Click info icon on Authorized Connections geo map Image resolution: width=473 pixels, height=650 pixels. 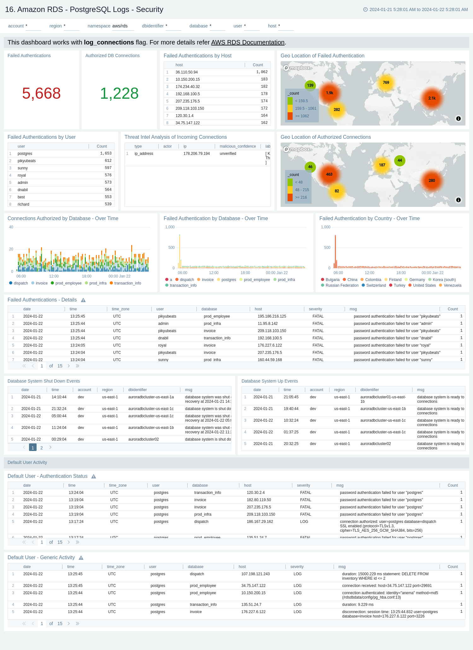[458, 200]
